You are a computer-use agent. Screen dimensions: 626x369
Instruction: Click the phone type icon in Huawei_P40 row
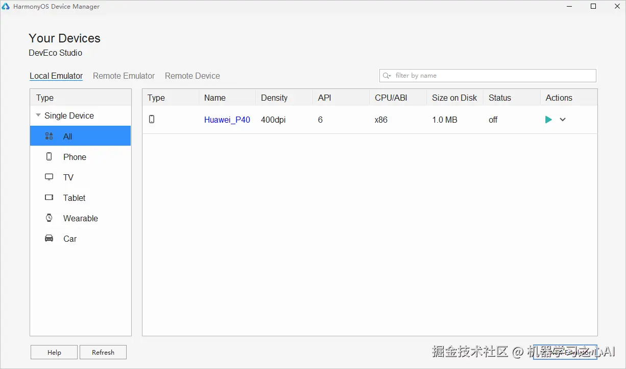(x=152, y=119)
